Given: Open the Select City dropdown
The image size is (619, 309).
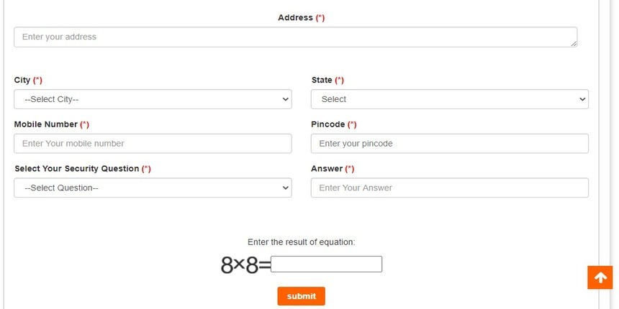Looking at the screenshot, I should (153, 99).
